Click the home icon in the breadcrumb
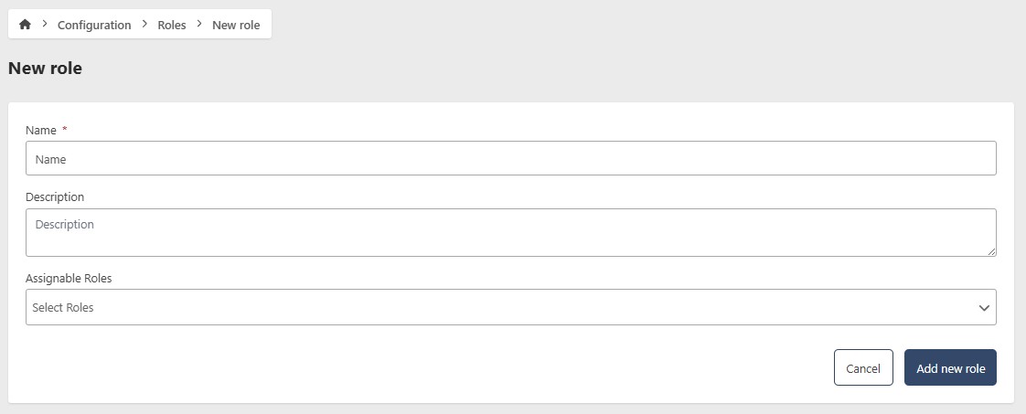Screen dimensions: 1026x414 click(x=25, y=25)
